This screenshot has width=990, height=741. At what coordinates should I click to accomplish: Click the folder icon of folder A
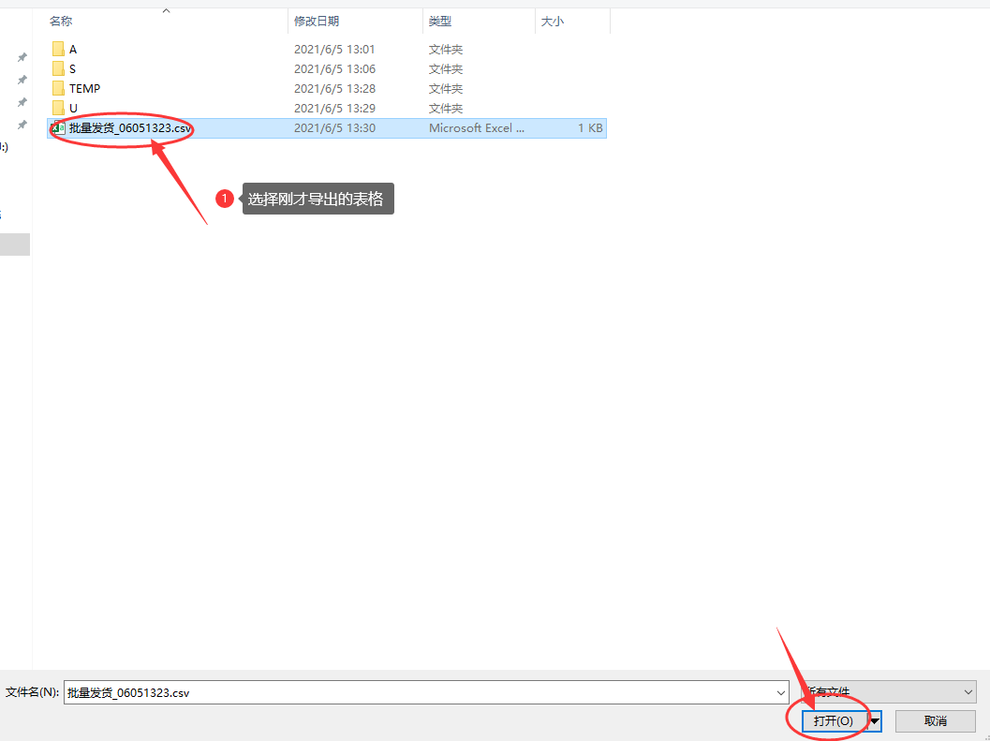pos(58,49)
